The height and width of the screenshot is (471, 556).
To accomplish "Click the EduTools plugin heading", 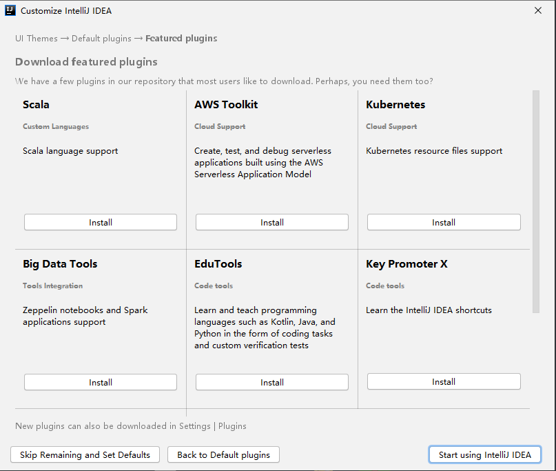I will (218, 264).
